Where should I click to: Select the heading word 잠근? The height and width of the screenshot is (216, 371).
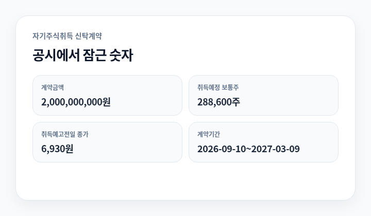pos(95,55)
